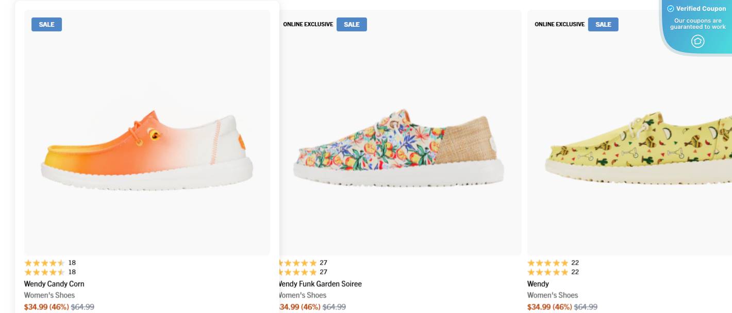Click the star rating for Wendy Funk Garden Soiree

[297, 263]
